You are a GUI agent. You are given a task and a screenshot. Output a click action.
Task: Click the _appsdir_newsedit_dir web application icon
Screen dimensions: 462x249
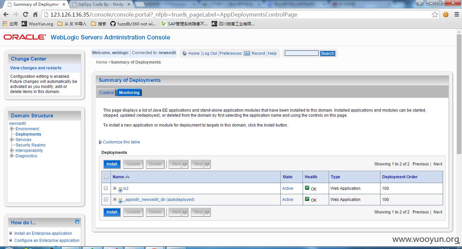click(x=120, y=201)
